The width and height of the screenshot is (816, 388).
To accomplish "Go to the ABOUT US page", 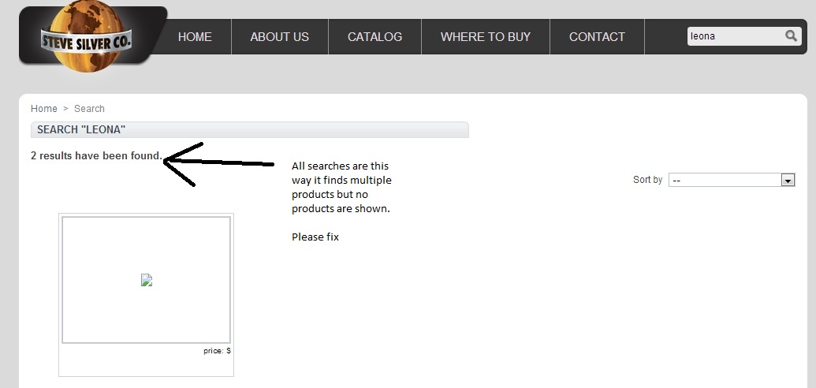I will (x=279, y=37).
